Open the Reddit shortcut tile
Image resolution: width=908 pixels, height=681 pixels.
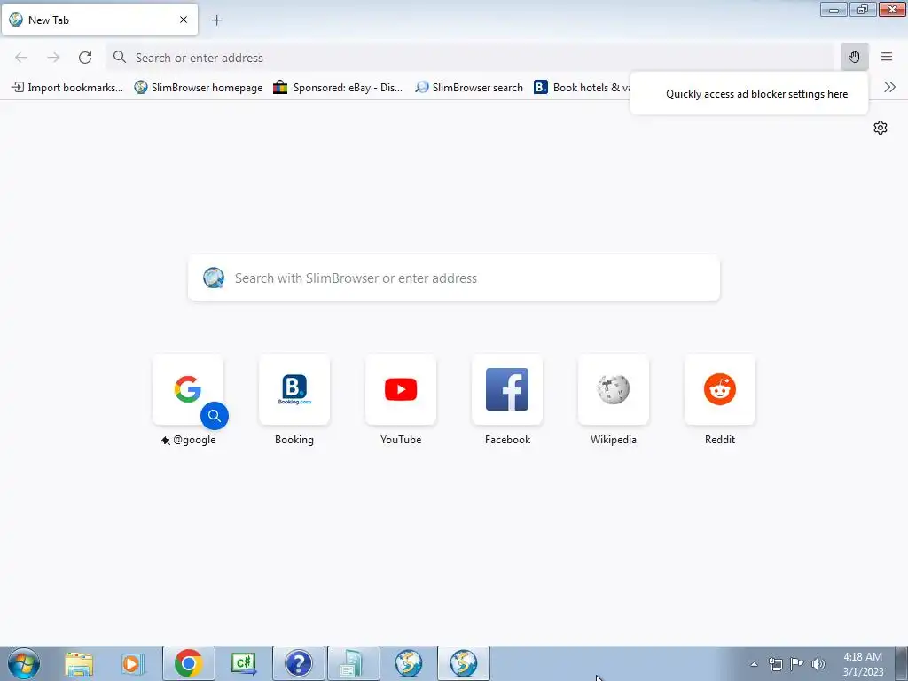pyautogui.click(x=720, y=389)
